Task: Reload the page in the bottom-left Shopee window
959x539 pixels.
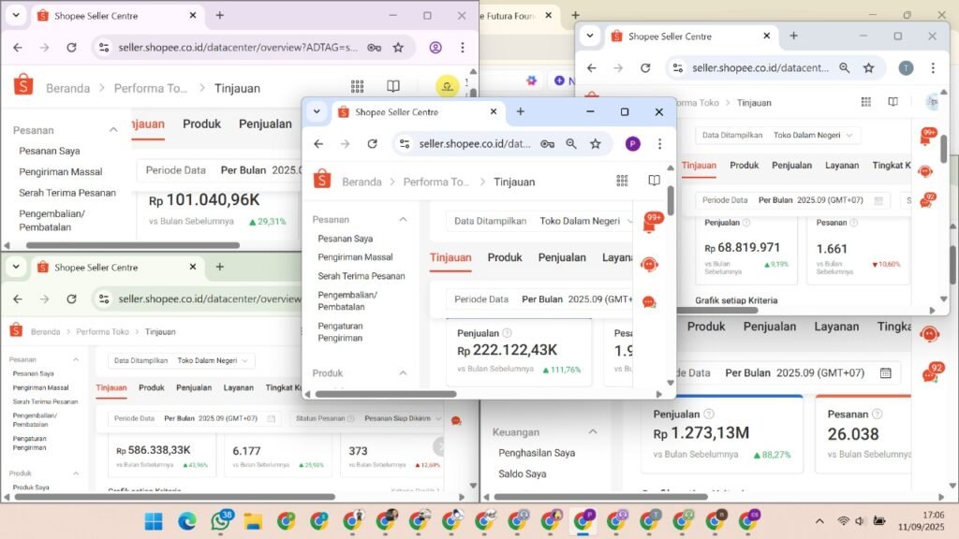Action: [x=71, y=299]
